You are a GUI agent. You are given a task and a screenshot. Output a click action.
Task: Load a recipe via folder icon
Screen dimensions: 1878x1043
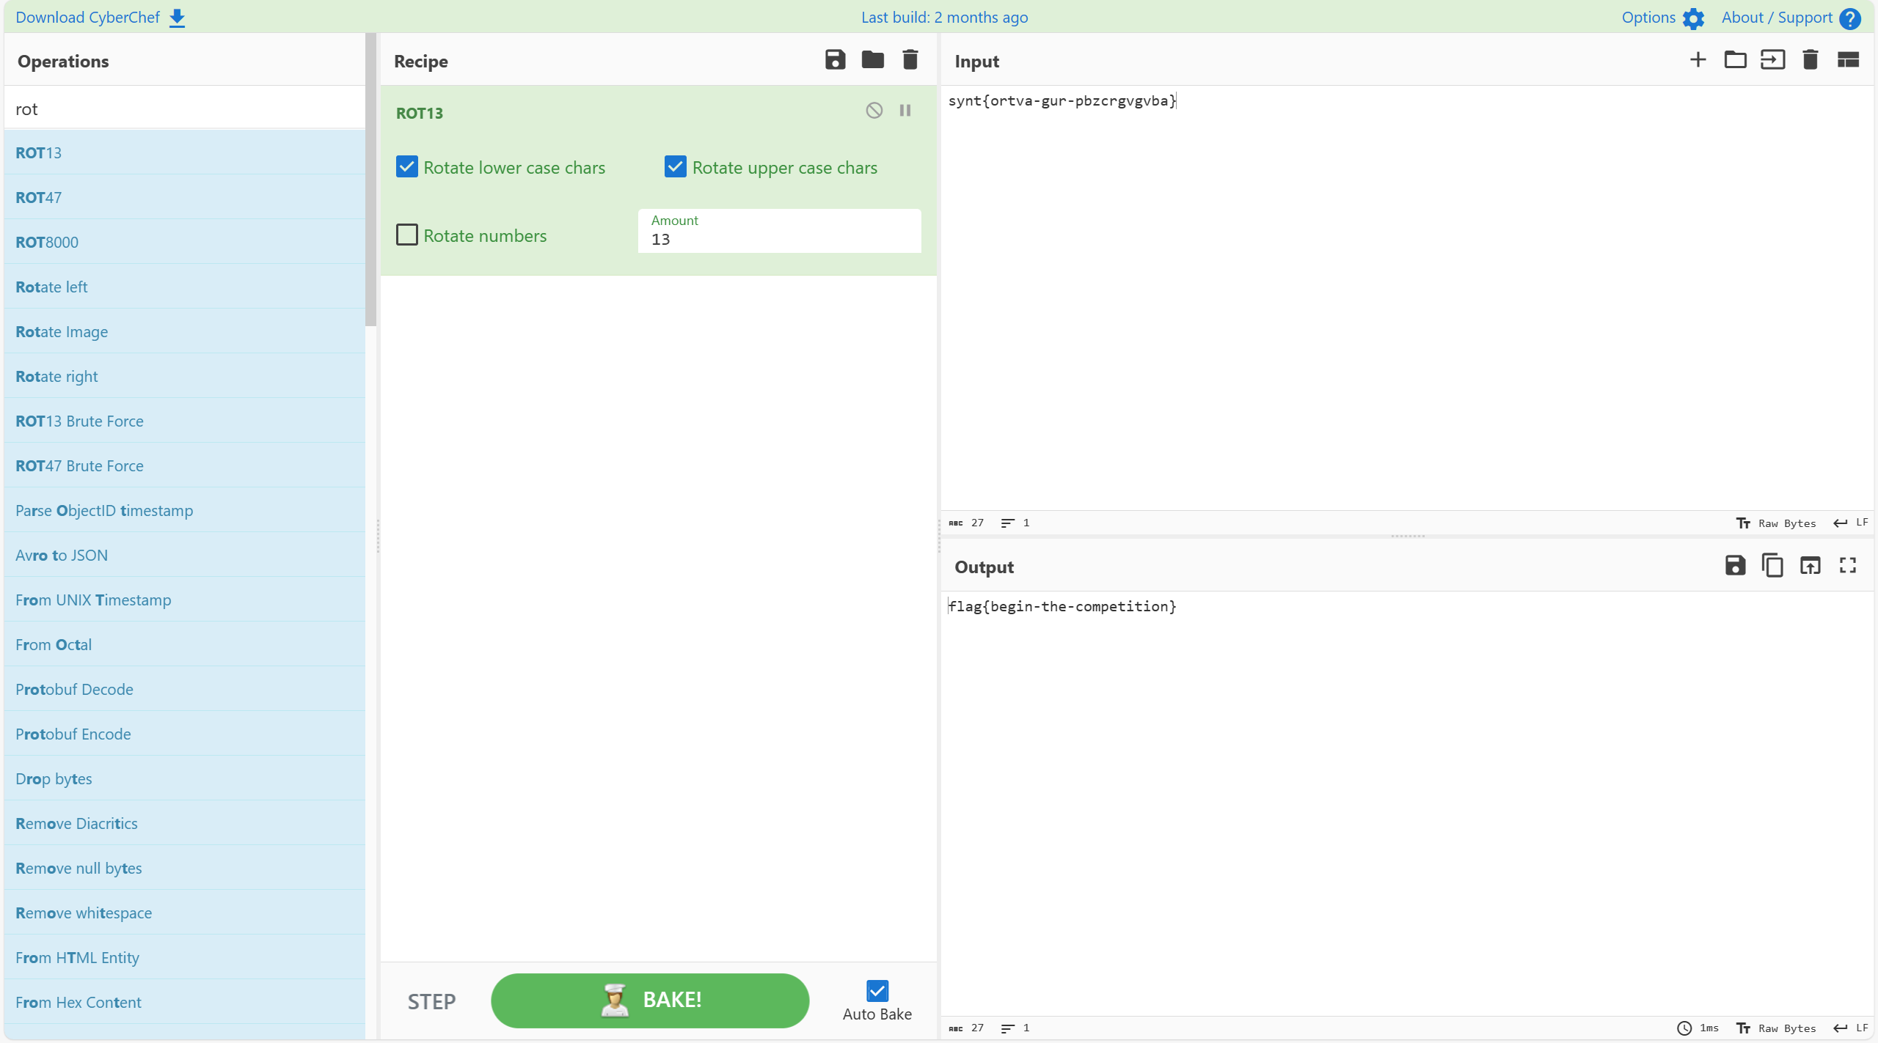click(873, 60)
